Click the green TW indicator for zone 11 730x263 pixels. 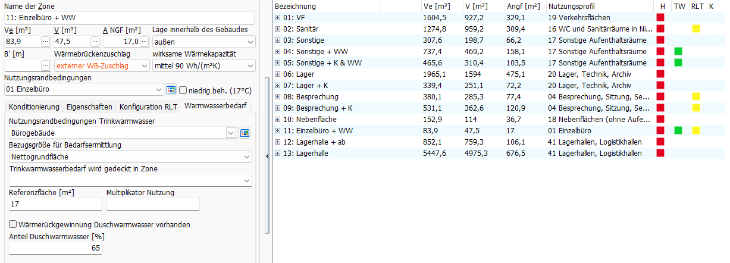point(678,130)
